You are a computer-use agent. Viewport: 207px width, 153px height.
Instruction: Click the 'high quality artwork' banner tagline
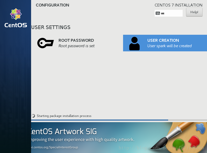[83, 140]
